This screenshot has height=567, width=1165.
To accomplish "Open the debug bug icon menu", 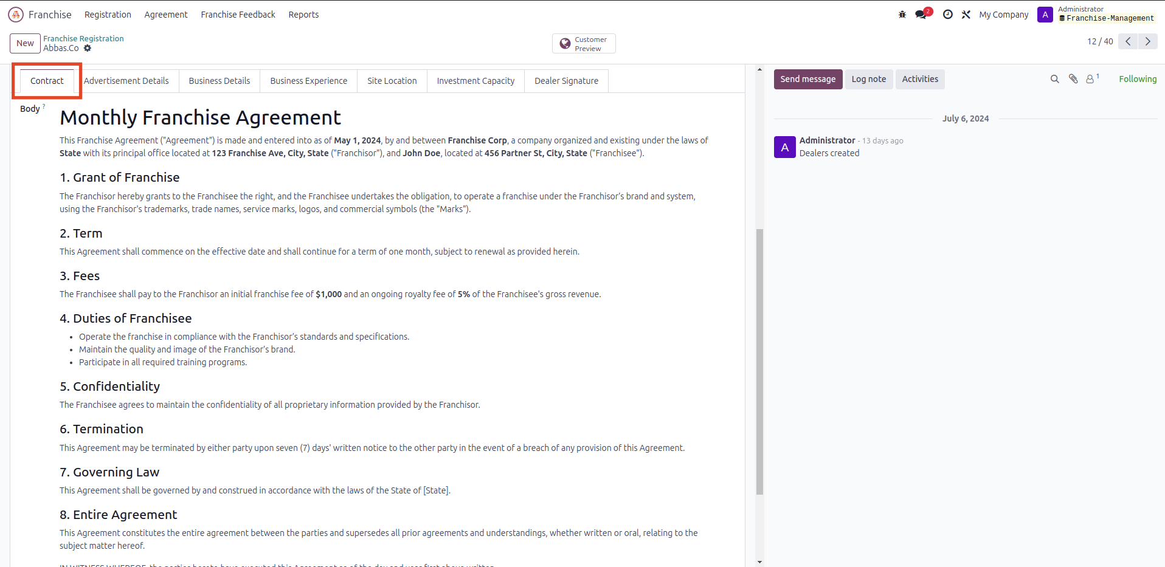I will pyautogui.click(x=902, y=15).
